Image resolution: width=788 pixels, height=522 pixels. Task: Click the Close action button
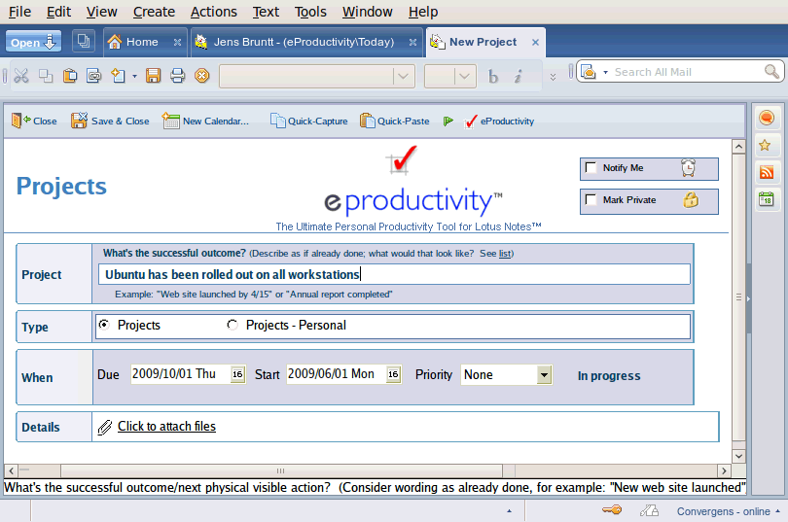pyautogui.click(x=34, y=121)
